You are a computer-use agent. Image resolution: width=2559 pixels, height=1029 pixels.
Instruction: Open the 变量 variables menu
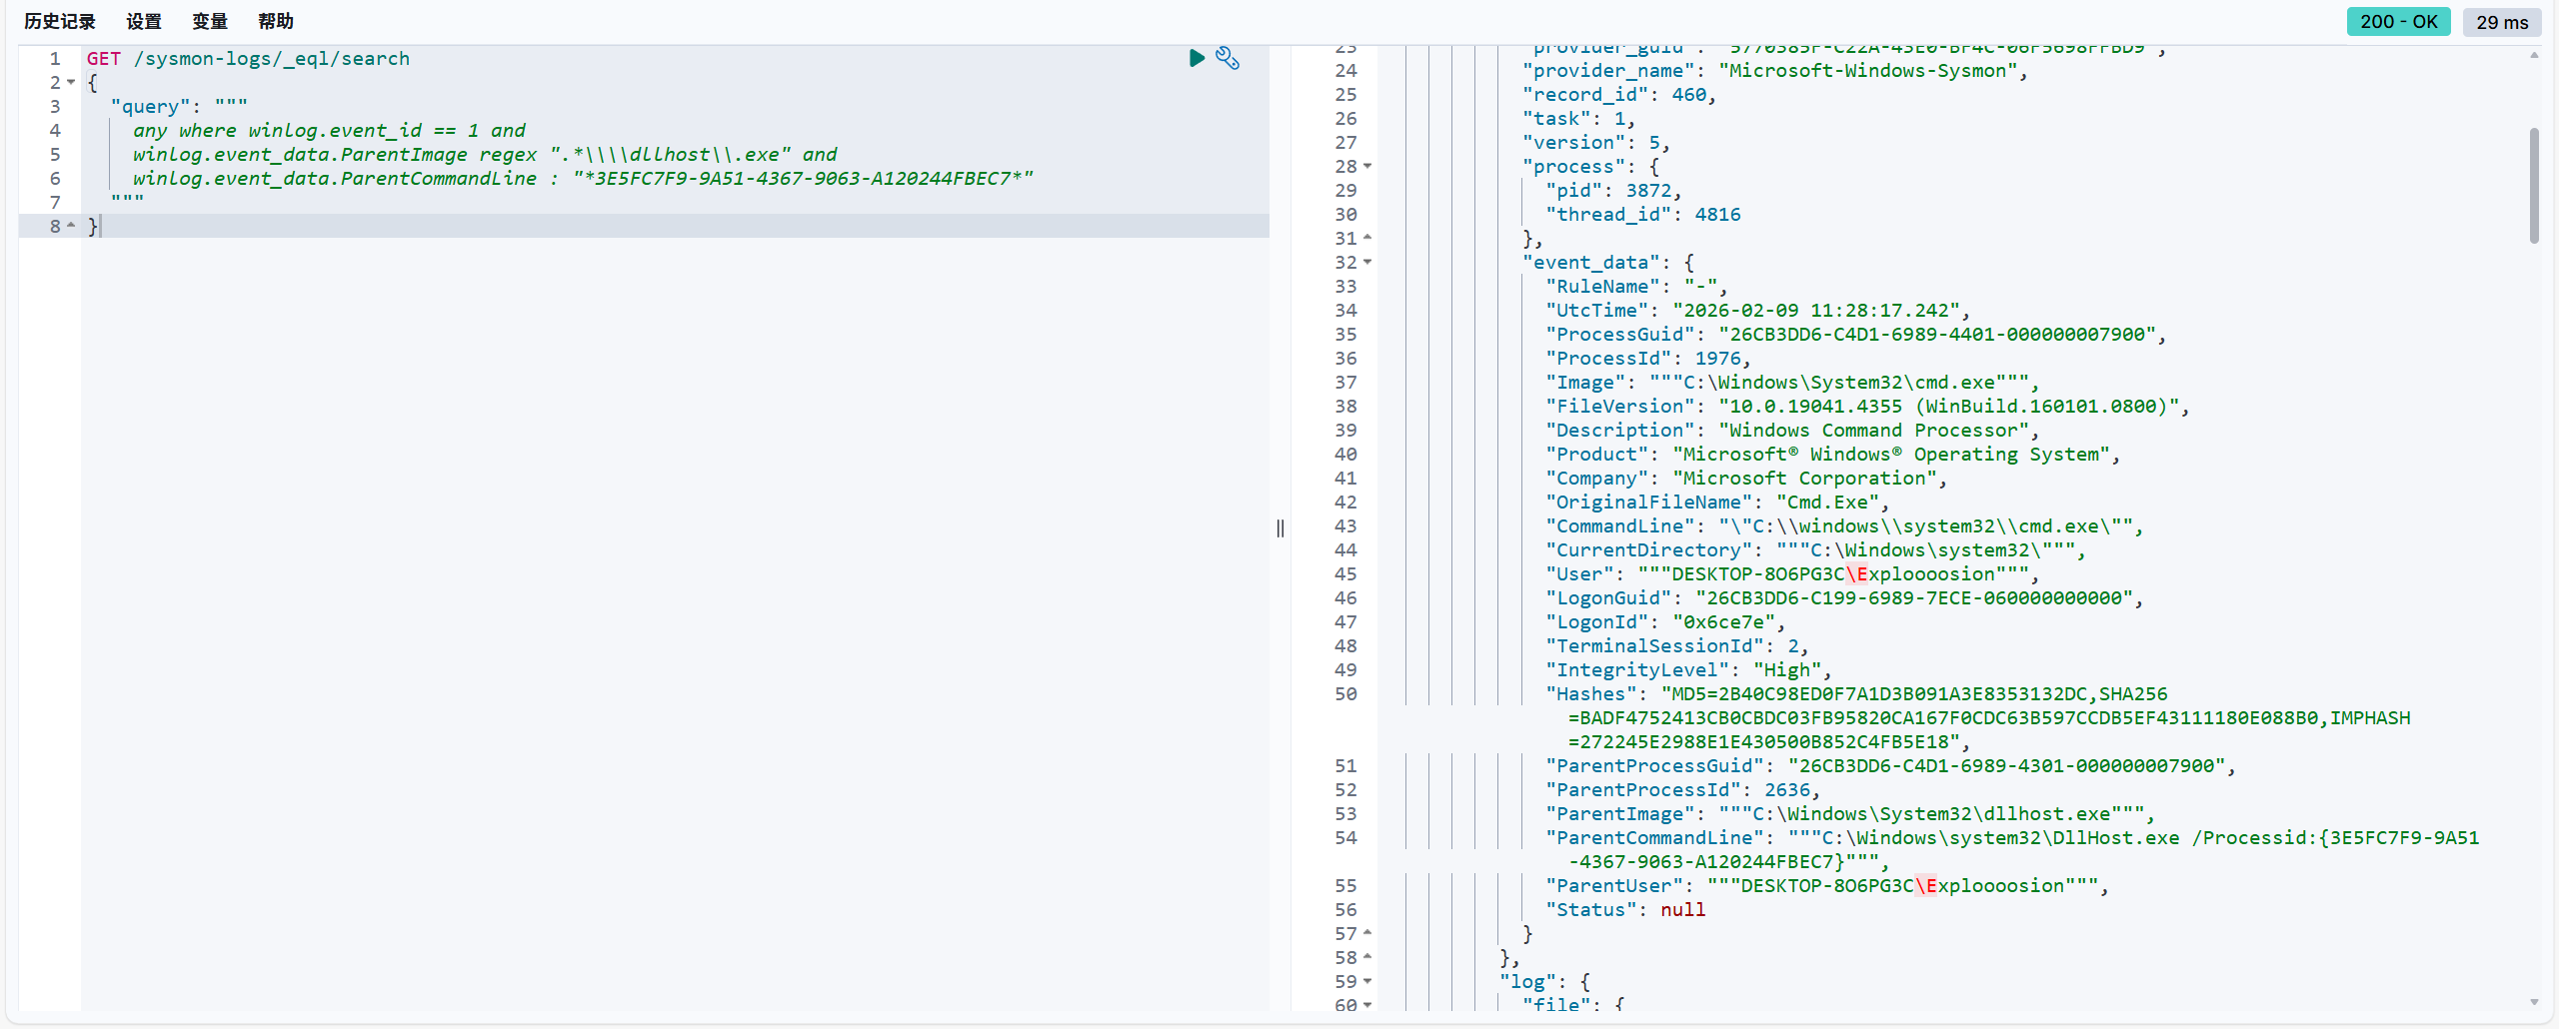pos(210,22)
